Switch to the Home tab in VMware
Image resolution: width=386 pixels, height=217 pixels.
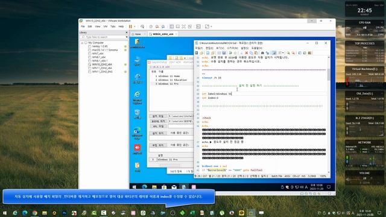(x=138, y=34)
